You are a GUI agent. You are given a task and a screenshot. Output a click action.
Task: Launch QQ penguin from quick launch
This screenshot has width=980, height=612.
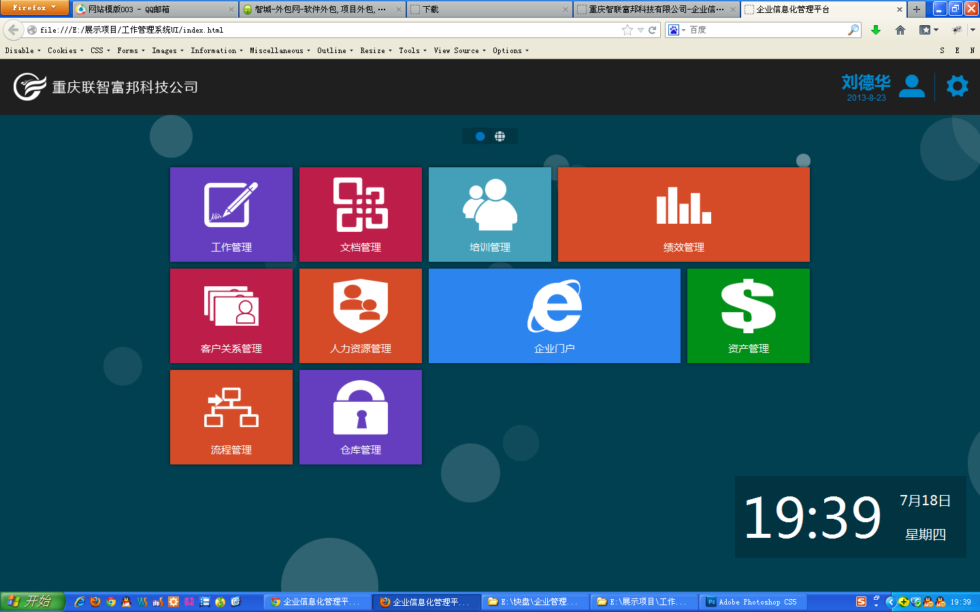click(x=126, y=602)
